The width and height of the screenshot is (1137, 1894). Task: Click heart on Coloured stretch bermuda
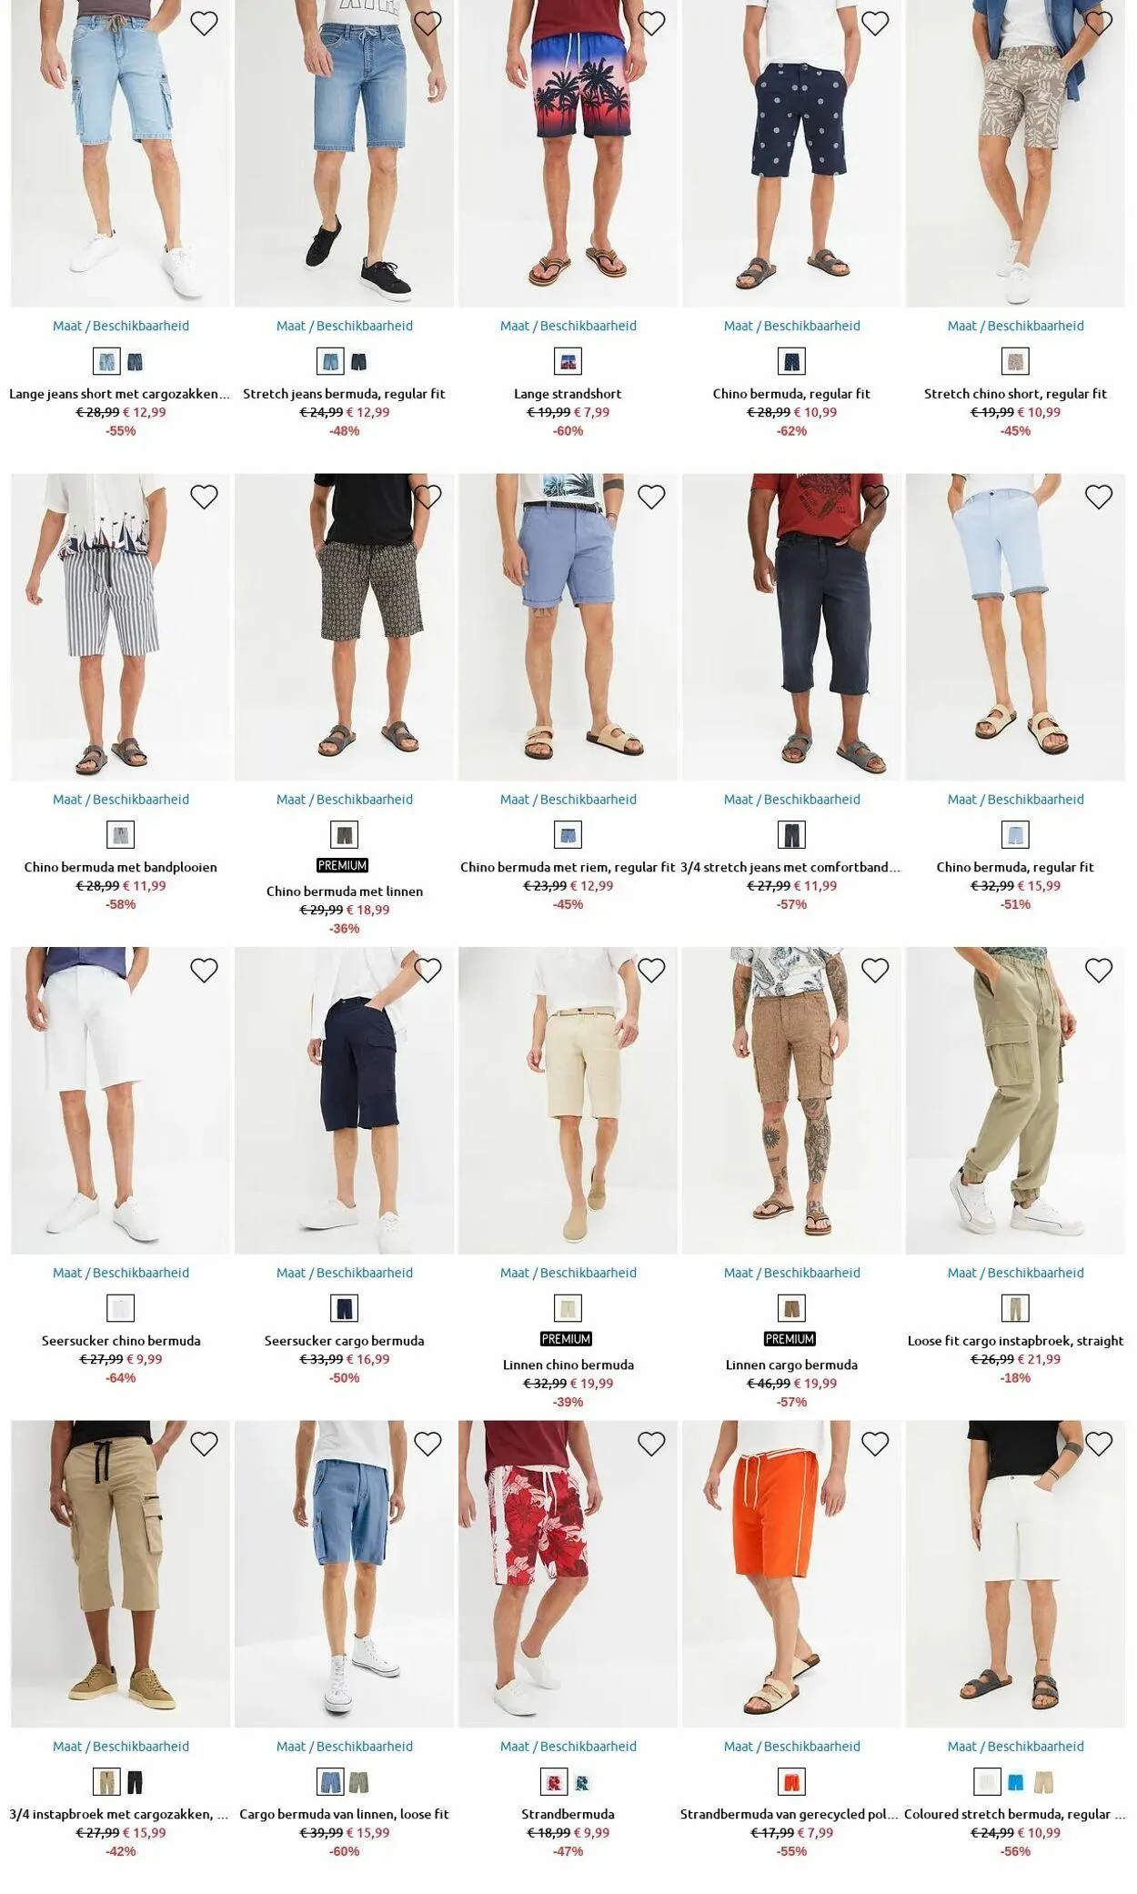pyautogui.click(x=1099, y=1444)
